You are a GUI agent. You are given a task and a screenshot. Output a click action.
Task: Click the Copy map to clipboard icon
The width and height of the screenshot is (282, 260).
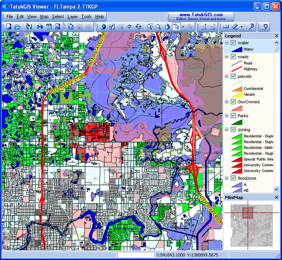click(x=70, y=27)
